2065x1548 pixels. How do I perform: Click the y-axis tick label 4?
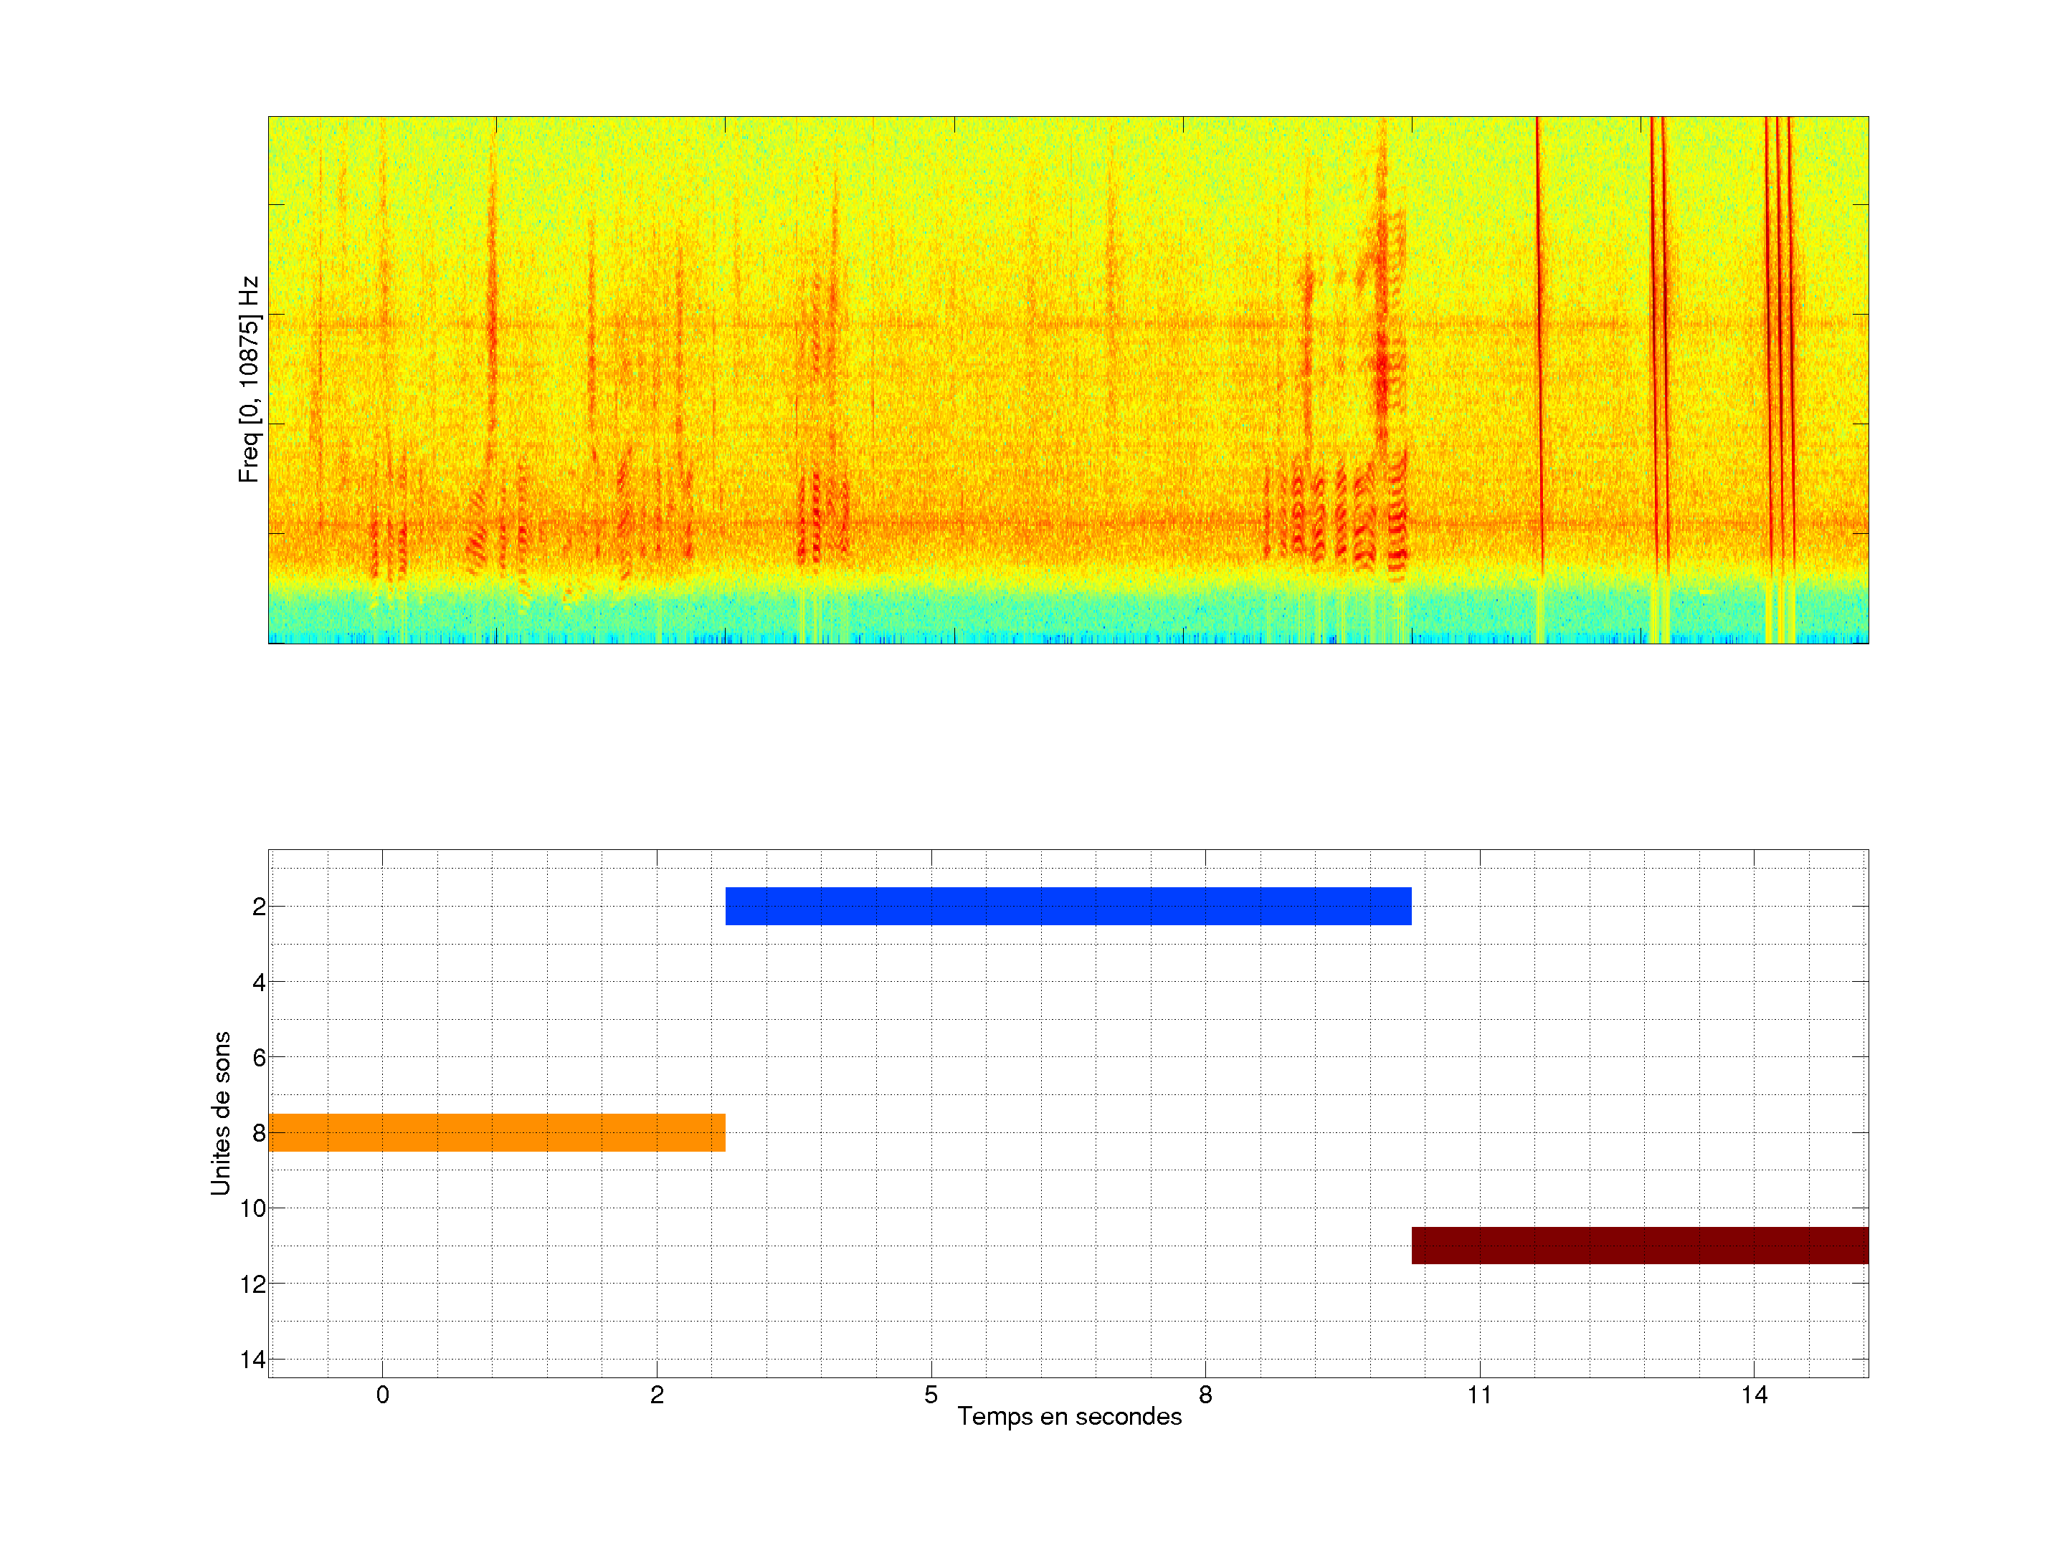point(259,983)
